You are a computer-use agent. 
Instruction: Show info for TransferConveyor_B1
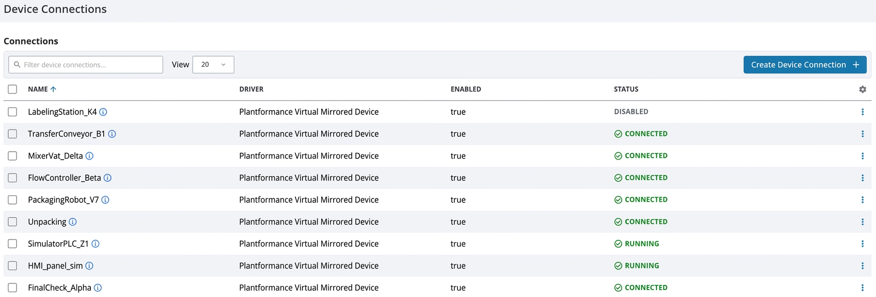112,134
